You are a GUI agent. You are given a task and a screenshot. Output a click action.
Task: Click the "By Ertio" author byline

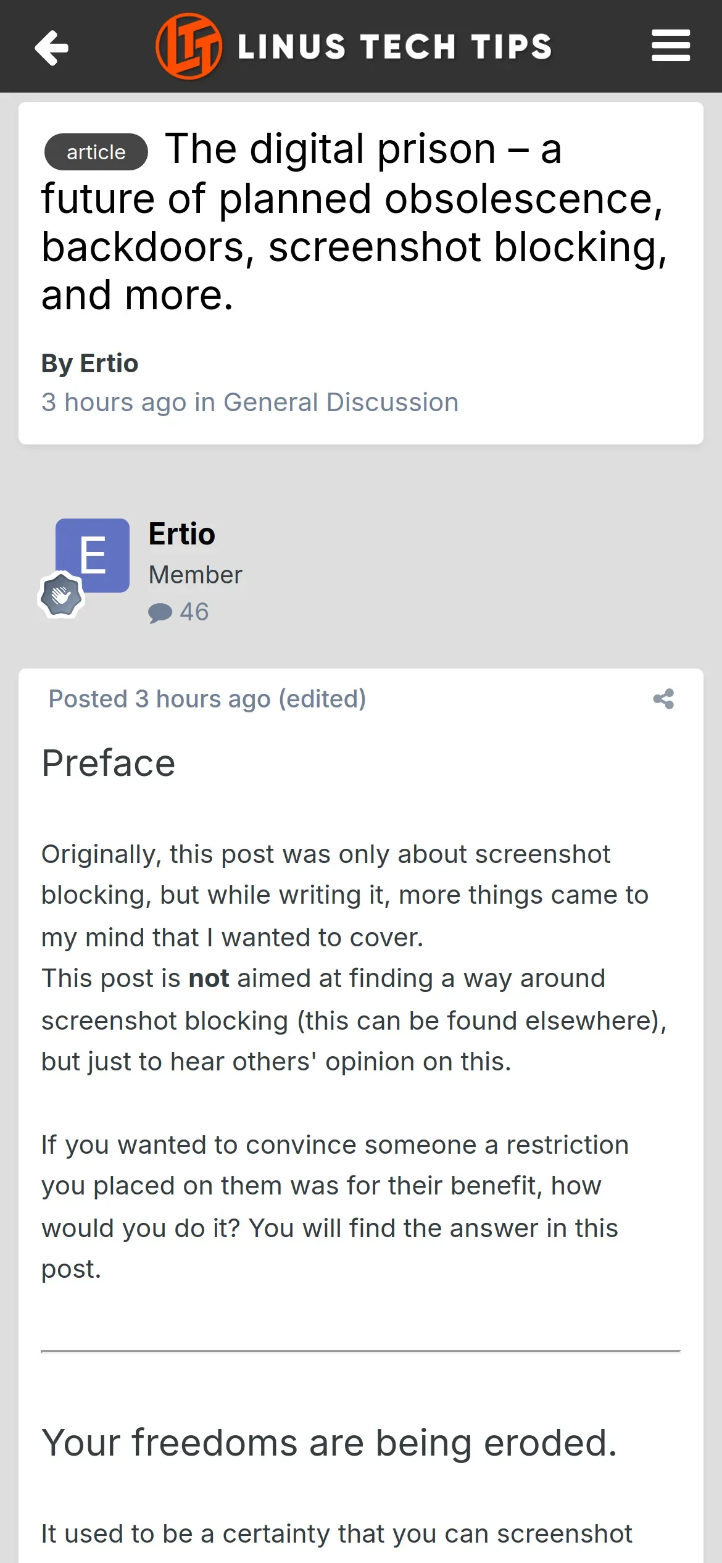tap(90, 363)
